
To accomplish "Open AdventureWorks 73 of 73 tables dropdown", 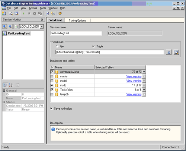I will tap(144, 72).
